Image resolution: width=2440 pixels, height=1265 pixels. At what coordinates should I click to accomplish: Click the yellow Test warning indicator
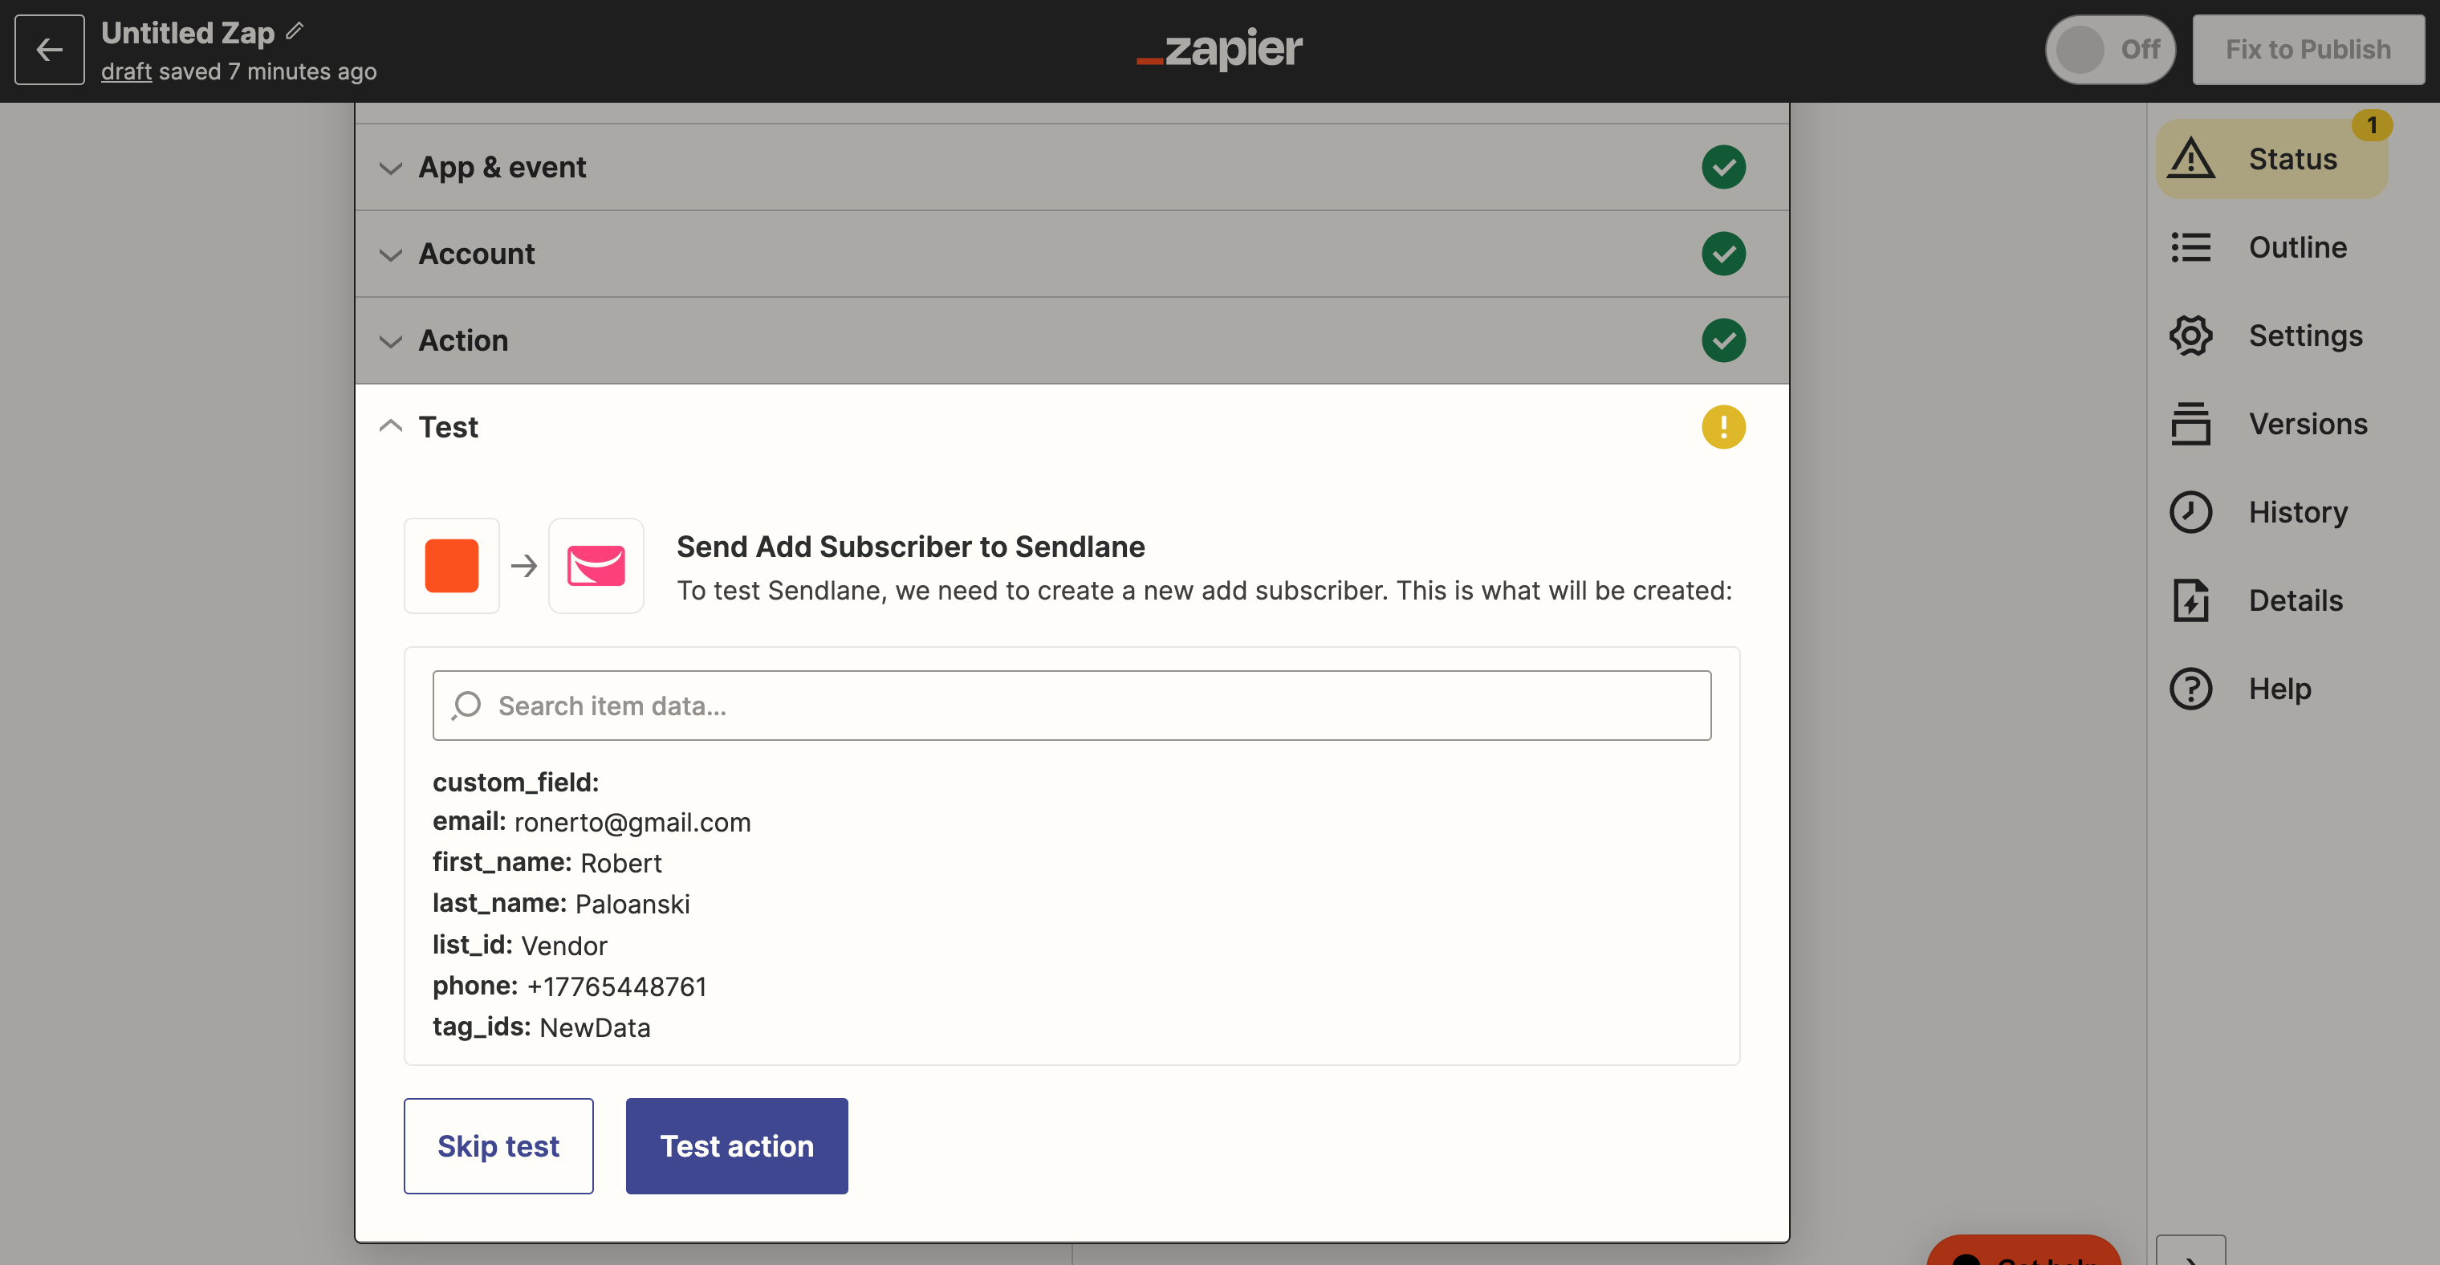1723,427
